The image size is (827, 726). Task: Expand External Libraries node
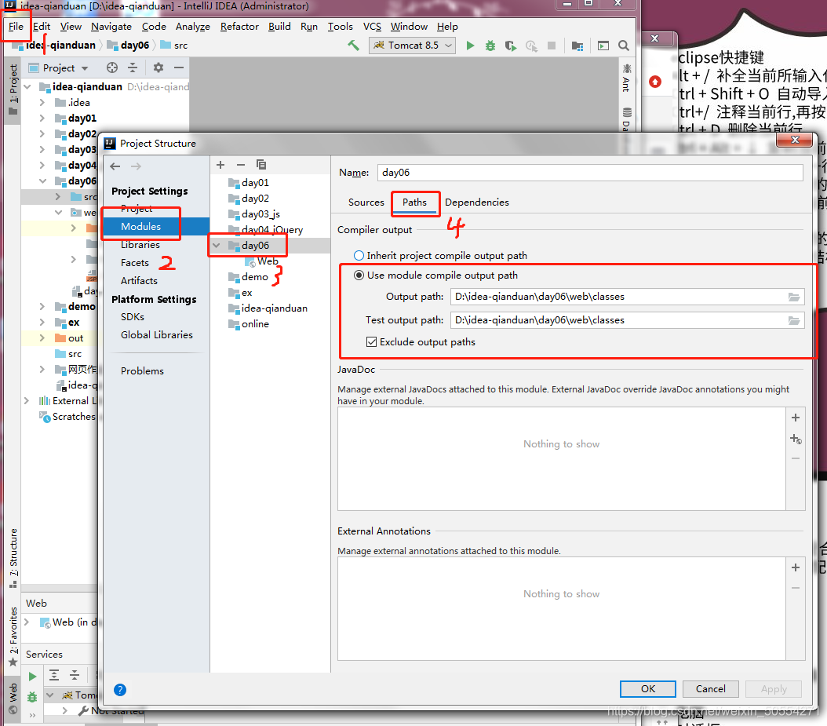[x=27, y=401]
